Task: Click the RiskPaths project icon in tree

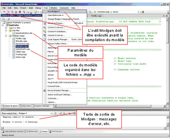Action: [7, 25]
